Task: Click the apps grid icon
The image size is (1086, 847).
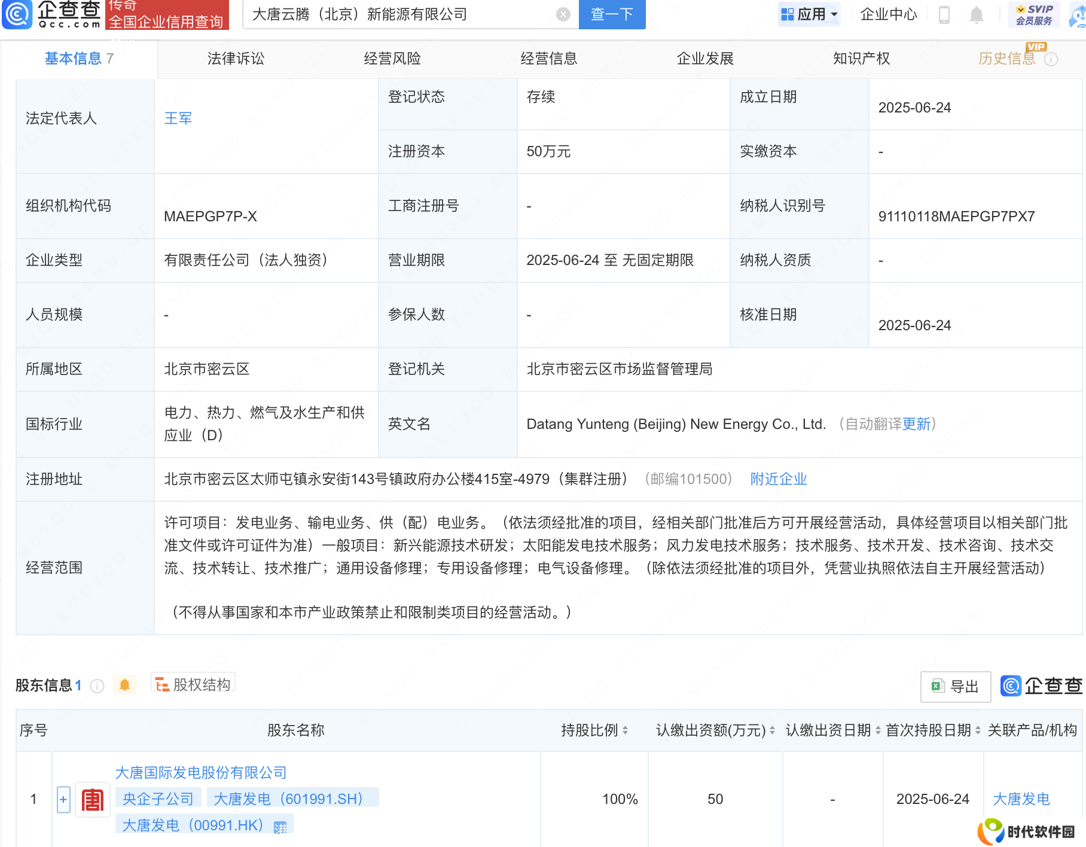Action: click(x=788, y=14)
